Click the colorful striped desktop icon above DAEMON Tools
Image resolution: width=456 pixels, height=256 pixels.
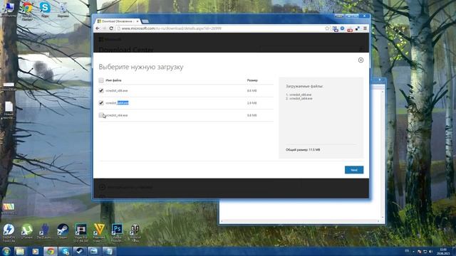coord(8,208)
